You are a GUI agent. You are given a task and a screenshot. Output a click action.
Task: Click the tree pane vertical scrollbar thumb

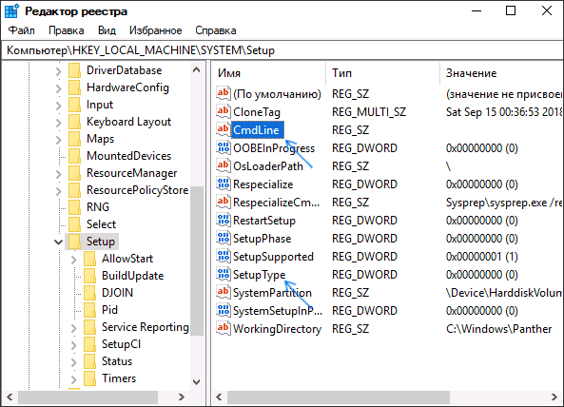(x=197, y=261)
